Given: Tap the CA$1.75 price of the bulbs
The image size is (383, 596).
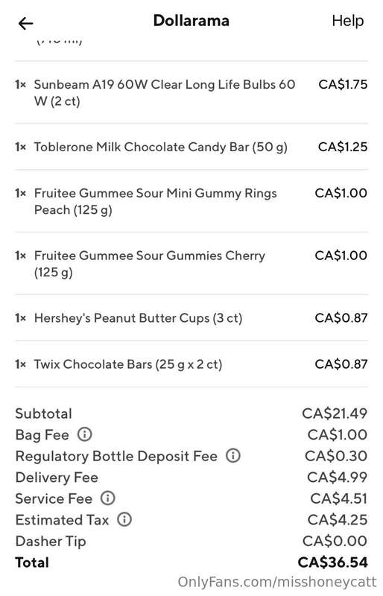Looking at the screenshot, I should (343, 84).
